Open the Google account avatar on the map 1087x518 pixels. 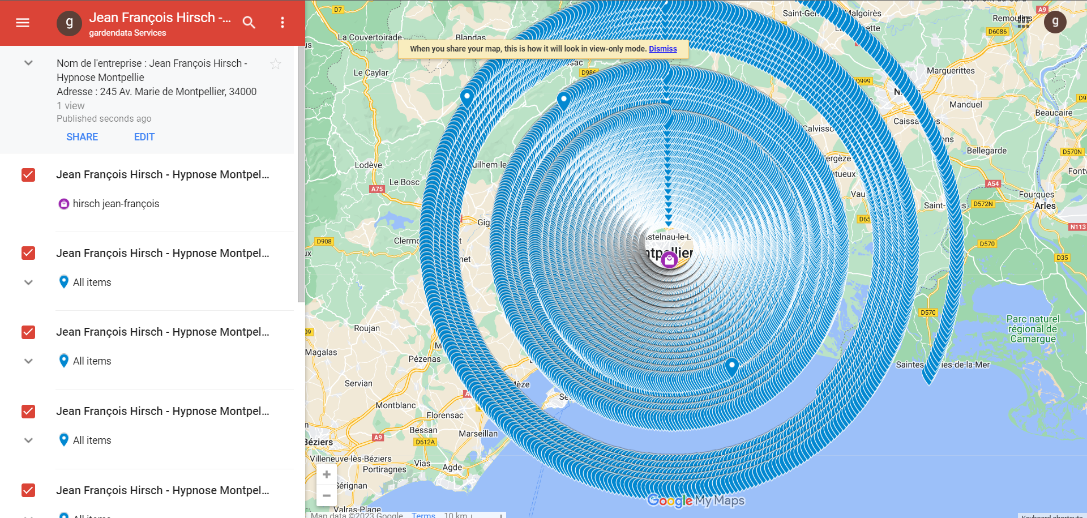1055,22
